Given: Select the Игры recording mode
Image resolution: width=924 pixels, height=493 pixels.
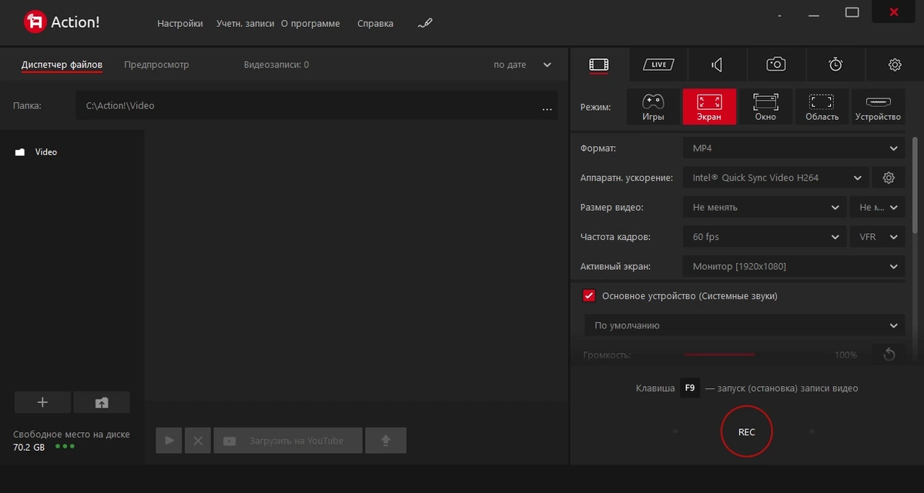Looking at the screenshot, I should (653, 107).
